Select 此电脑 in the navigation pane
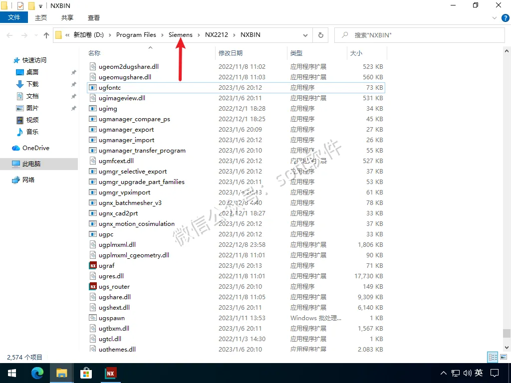The image size is (511, 383). (x=31, y=164)
